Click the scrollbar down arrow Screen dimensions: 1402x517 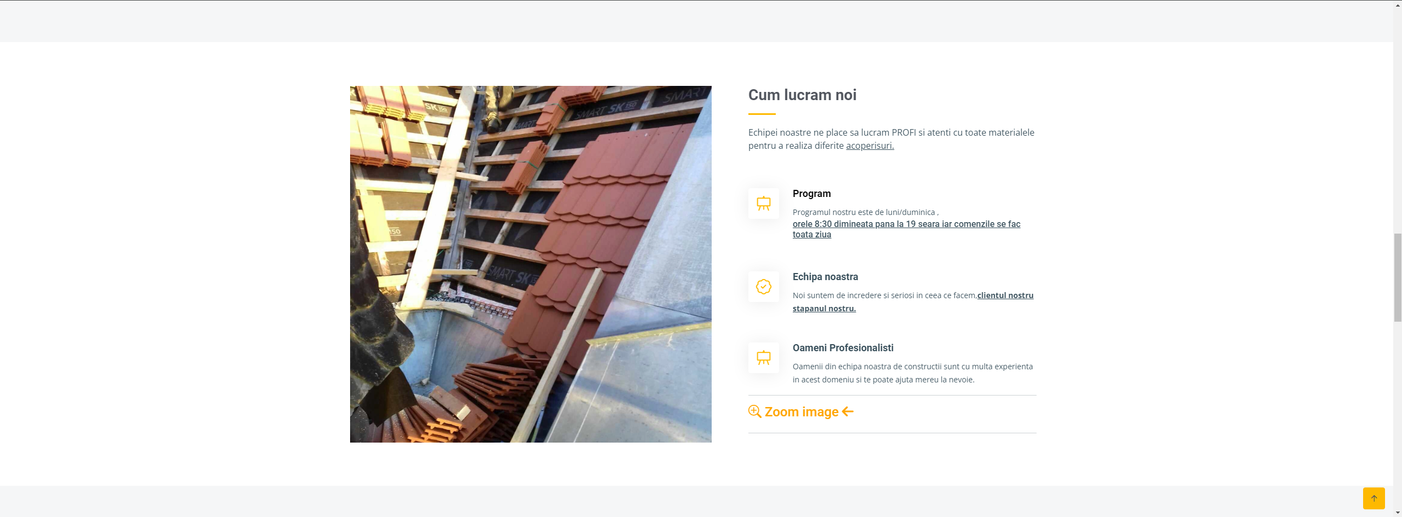click(1398, 513)
